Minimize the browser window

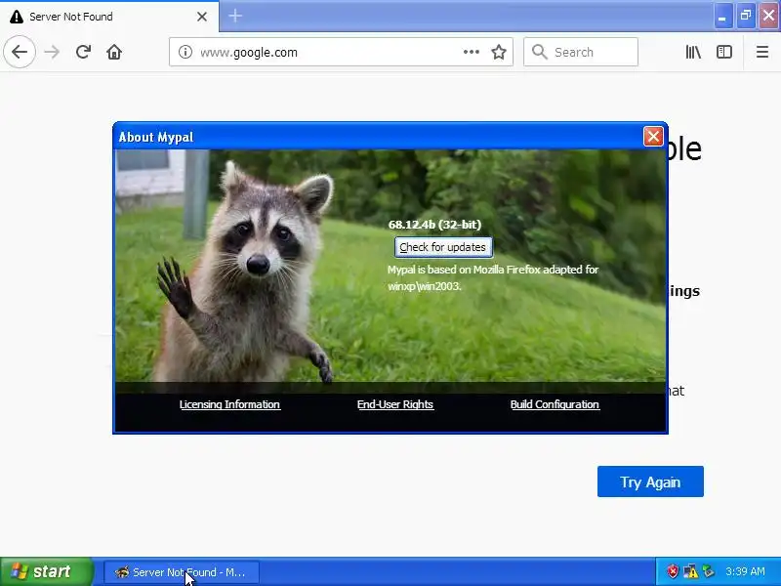pos(721,16)
